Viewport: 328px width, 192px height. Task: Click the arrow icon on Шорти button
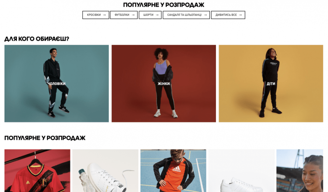click(157, 15)
